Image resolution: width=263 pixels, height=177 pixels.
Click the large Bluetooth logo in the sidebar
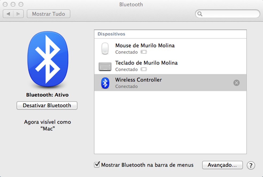pyautogui.click(x=48, y=58)
